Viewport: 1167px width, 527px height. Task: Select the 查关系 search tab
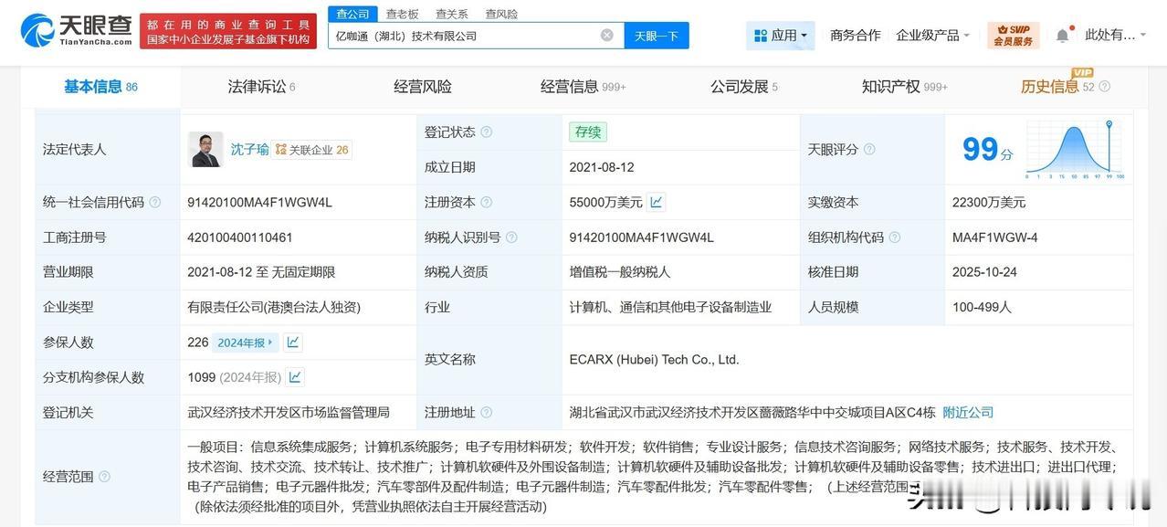pos(451,14)
